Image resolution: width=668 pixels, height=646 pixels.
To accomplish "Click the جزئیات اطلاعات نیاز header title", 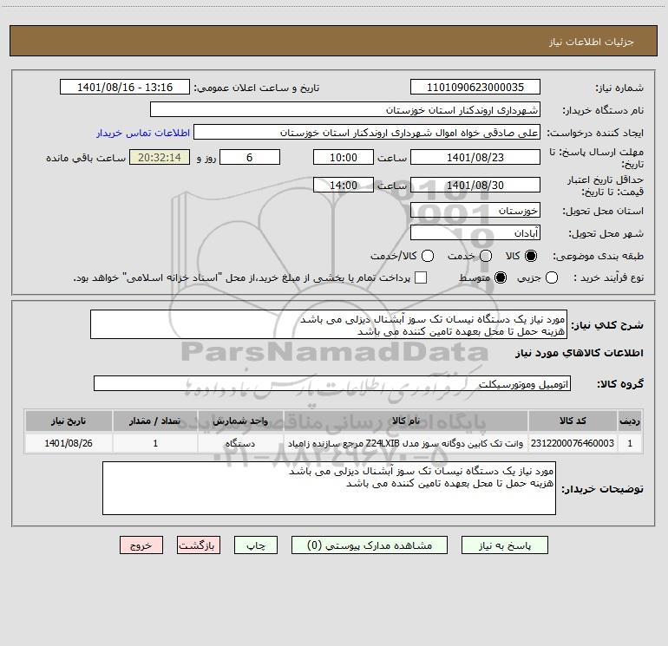I will pyautogui.click(x=591, y=42).
